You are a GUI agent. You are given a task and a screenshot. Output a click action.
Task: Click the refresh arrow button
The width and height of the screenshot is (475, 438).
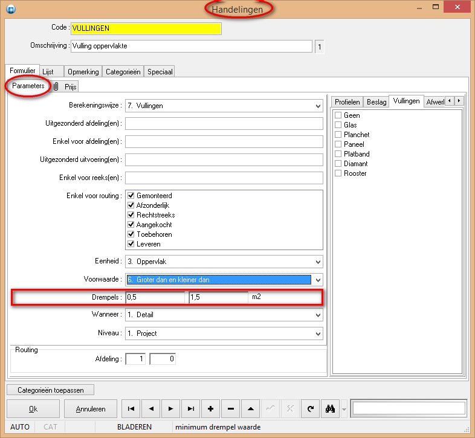[x=310, y=408]
